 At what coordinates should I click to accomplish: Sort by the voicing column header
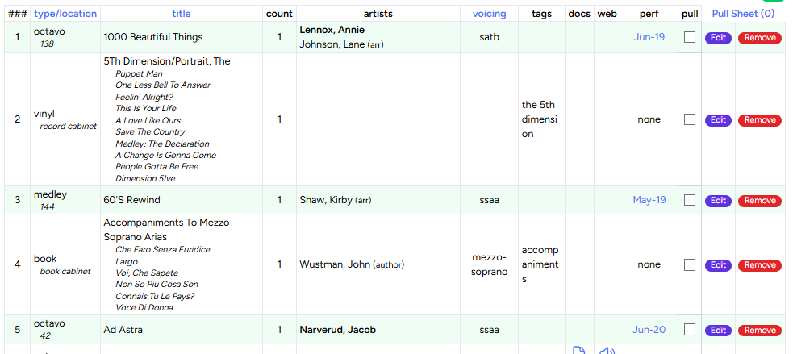click(x=489, y=14)
